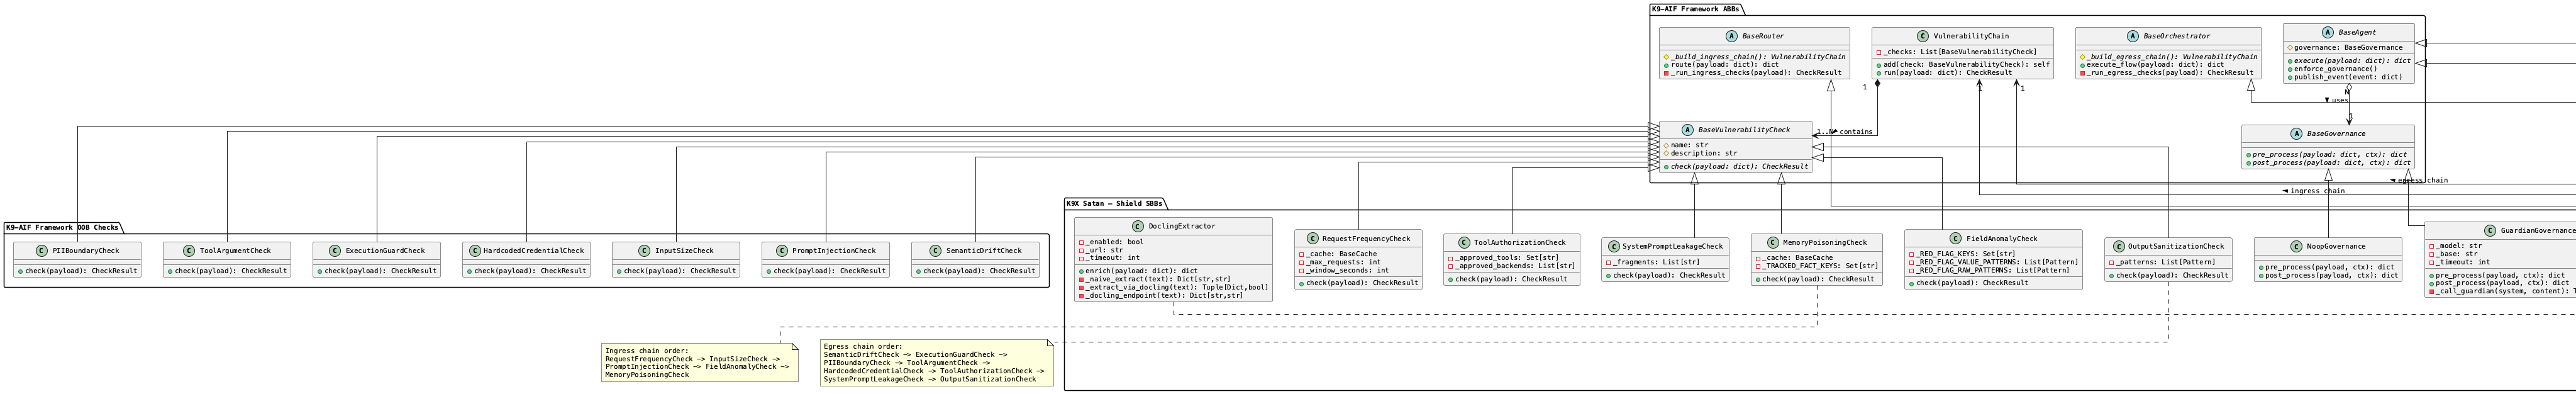This screenshot has height=394, width=2576.
Task: Click '_max_requests: int' in RequestFrequencyCheck
Action: 1343,262
